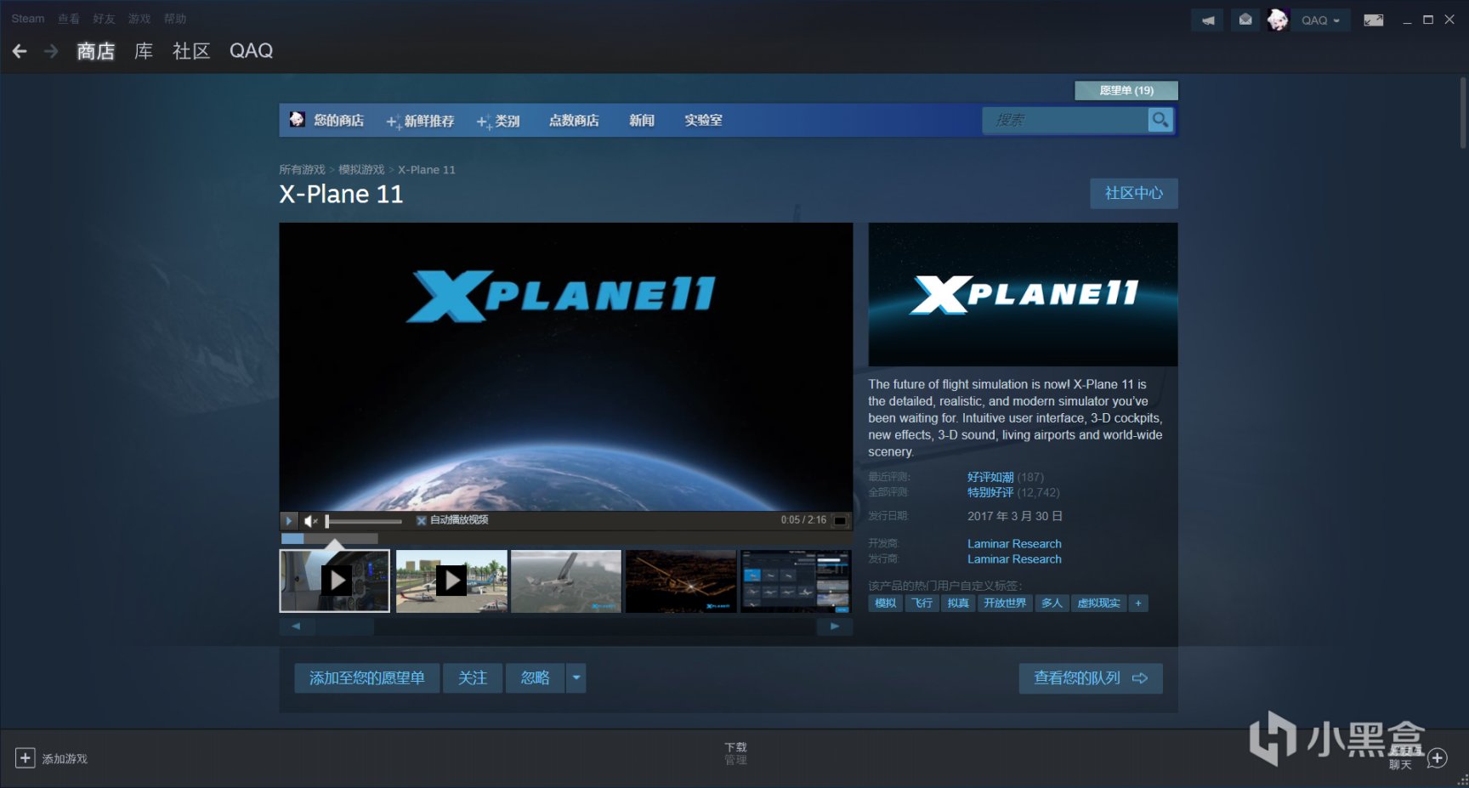Unmute the video volume icon

311,520
